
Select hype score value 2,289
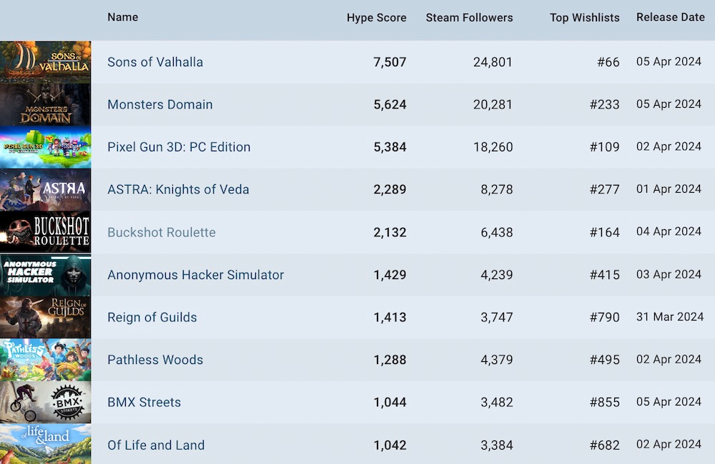point(390,189)
